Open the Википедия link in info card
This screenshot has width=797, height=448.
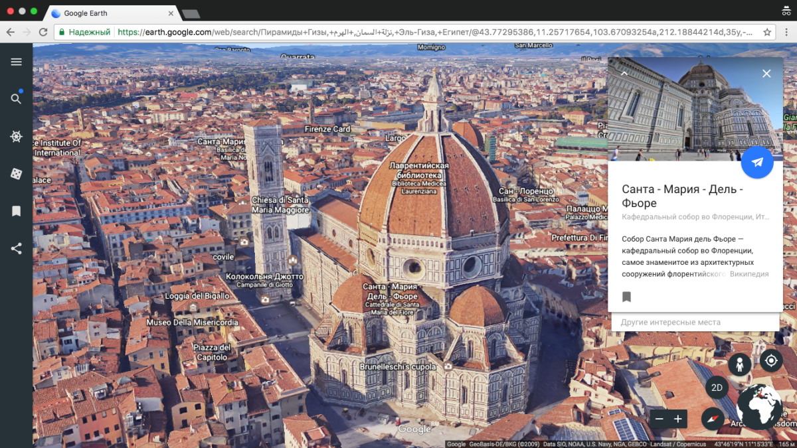(749, 274)
